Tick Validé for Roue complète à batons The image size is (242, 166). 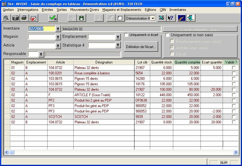(234, 73)
